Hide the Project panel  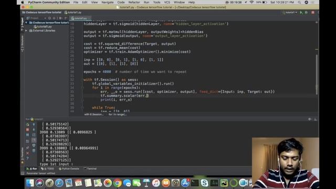[66, 18]
